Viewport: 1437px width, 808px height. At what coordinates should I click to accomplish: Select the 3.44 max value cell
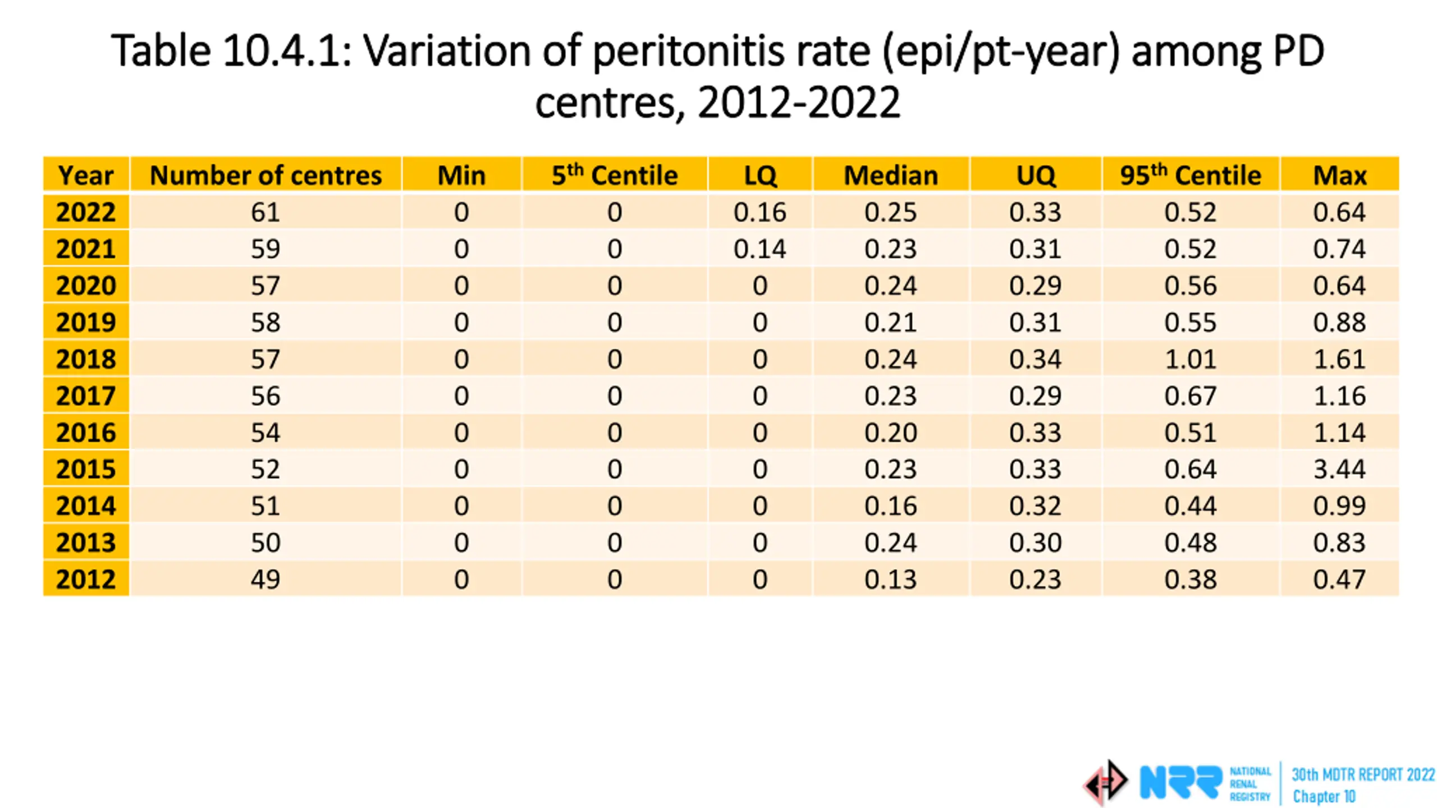[x=1339, y=469]
